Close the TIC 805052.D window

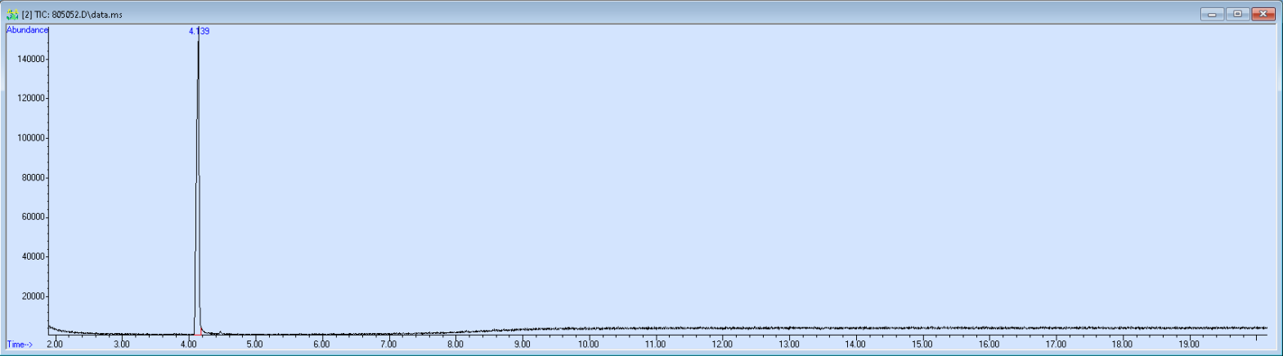(x=1263, y=14)
